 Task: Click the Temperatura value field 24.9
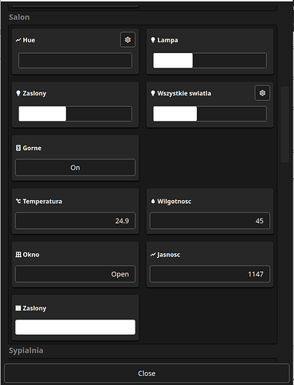(75, 221)
